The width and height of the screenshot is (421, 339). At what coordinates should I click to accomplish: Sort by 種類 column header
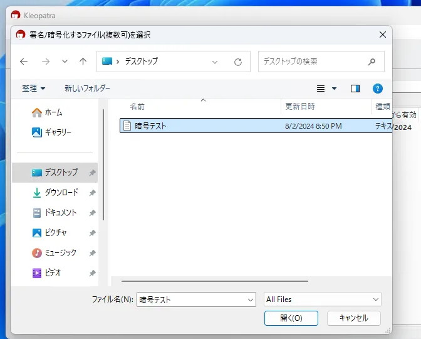383,107
